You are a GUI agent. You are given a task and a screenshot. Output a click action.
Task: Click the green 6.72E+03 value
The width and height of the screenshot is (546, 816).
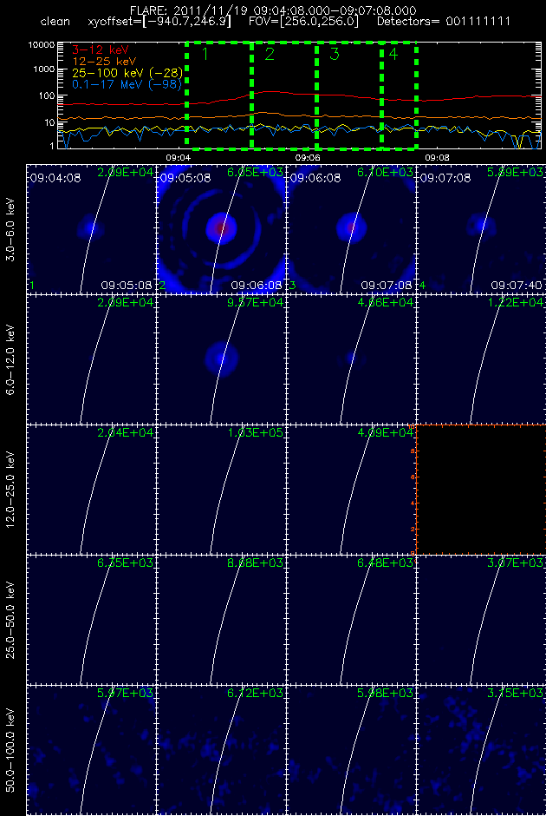pyautogui.click(x=255, y=693)
